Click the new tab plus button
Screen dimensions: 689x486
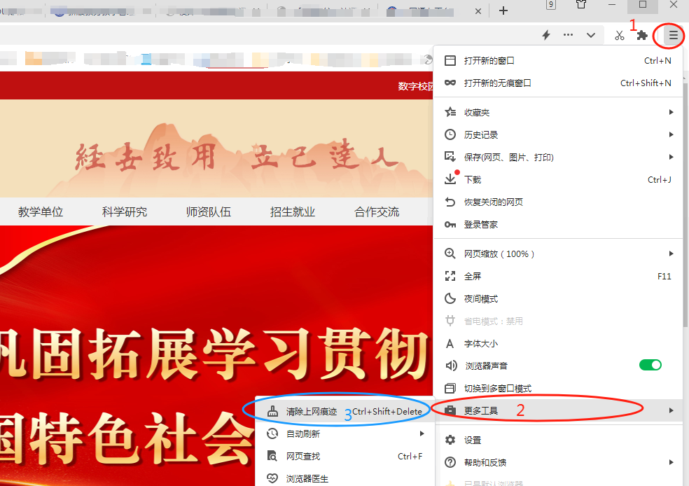tap(503, 11)
